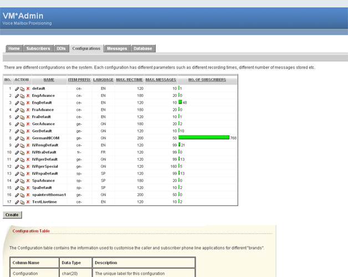Go to the Database tab

point(143,49)
